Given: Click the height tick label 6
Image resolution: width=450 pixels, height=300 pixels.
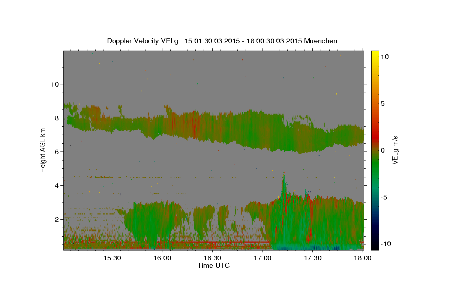Looking at the screenshot, I should click(x=57, y=152).
